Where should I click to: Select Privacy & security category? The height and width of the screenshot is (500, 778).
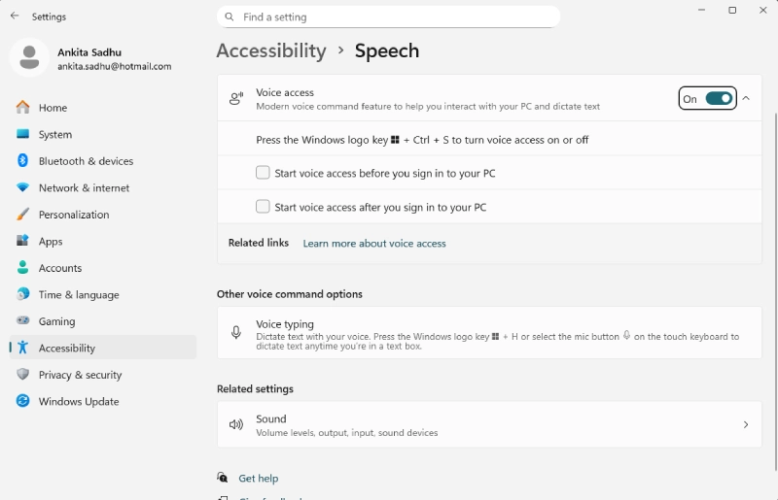pos(103,375)
